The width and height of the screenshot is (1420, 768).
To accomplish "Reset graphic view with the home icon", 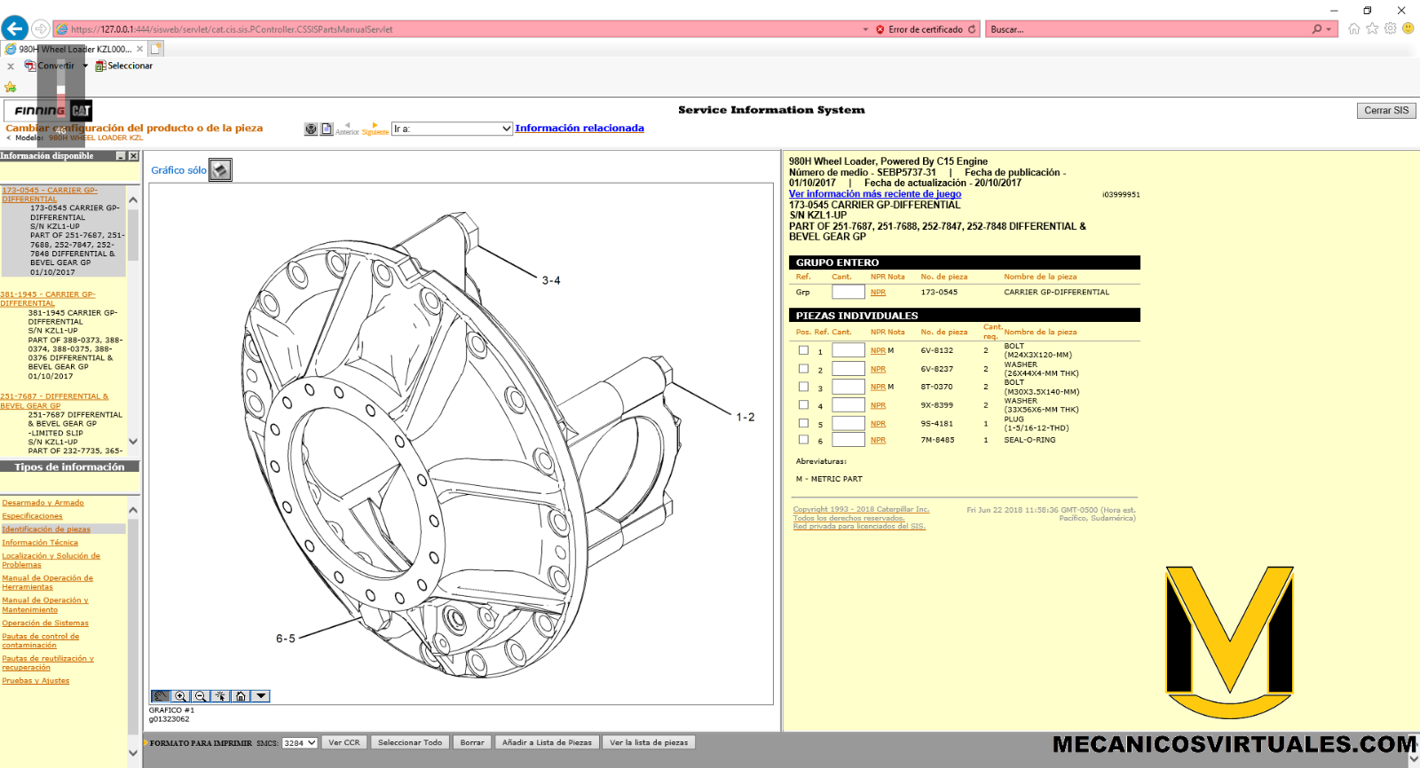I will tap(241, 696).
